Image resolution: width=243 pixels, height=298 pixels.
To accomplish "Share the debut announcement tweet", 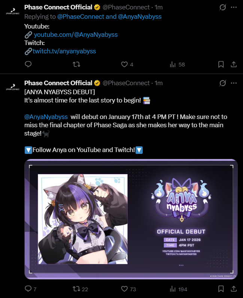I will (x=234, y=289).
